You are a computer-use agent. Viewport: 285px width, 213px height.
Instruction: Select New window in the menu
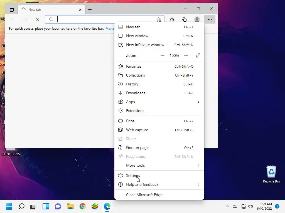159,36
